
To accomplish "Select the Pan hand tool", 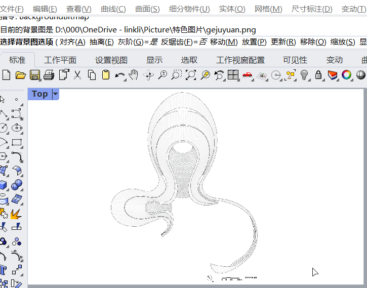I will click(x=134, y=75).
